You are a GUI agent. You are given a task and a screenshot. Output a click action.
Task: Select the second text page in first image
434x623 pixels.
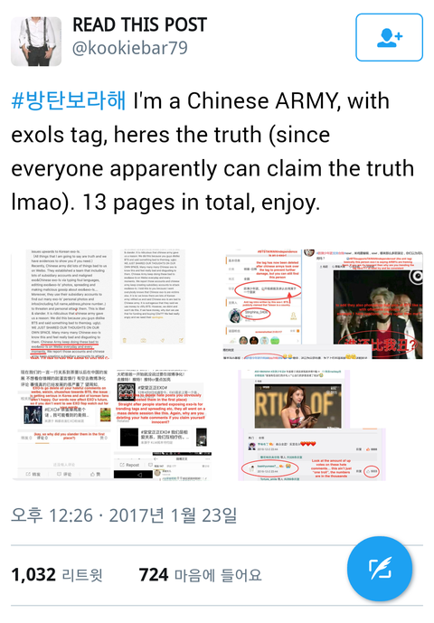pos(154,298)
